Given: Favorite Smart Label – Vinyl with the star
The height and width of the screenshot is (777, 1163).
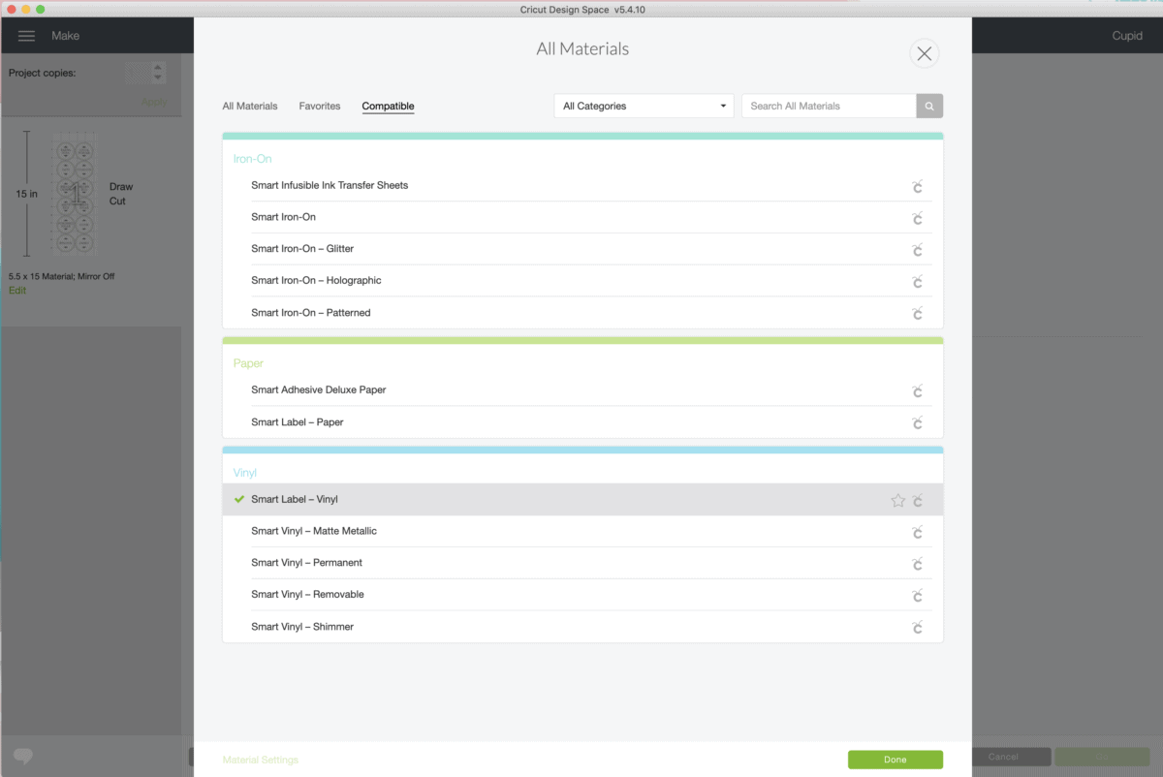Looking at the screenshot, I should pos(897,501).
